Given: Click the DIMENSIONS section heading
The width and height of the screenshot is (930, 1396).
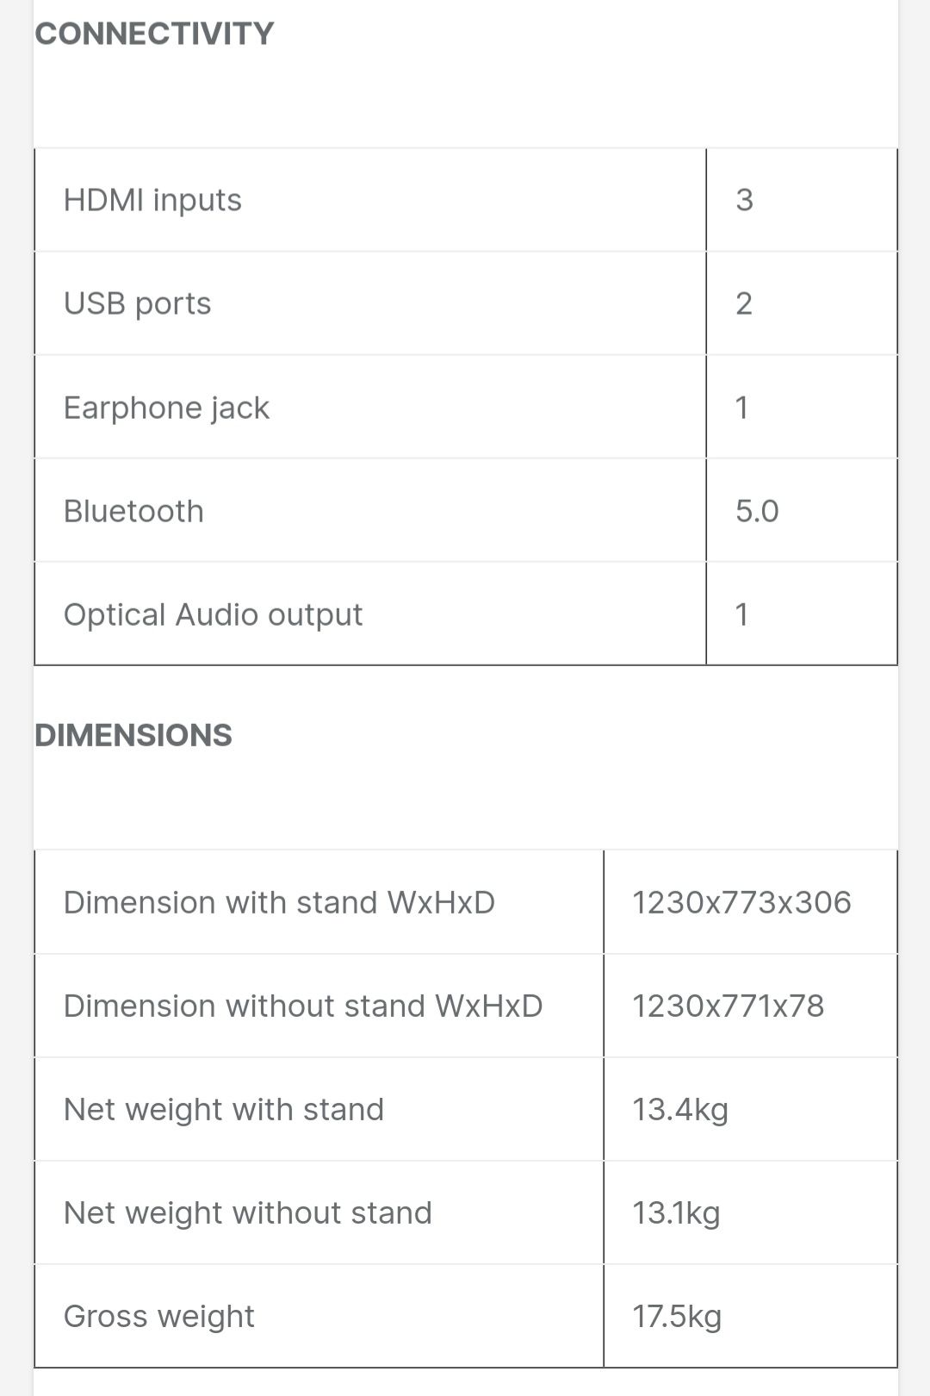Looking at the screenshot, I should point(133,735).
